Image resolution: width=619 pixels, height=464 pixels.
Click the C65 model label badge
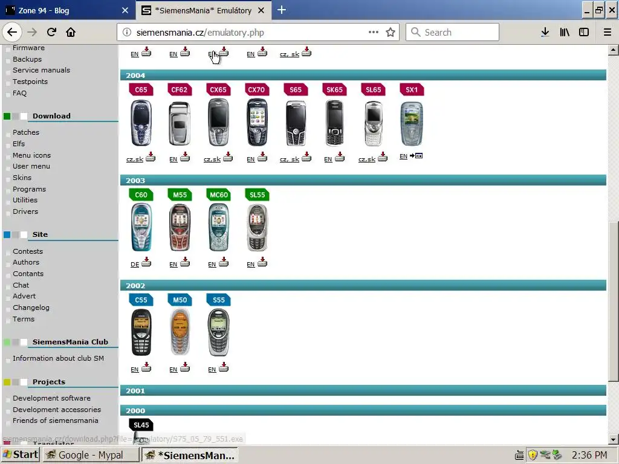pos(141,89)
